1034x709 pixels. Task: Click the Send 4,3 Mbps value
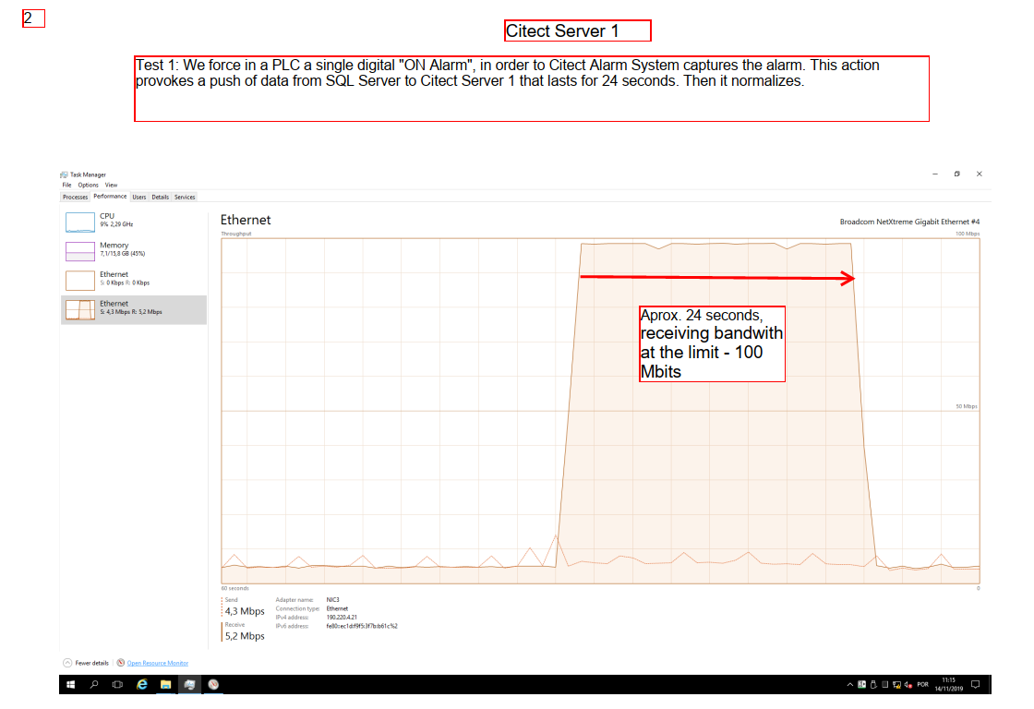[x=245, y=611]
